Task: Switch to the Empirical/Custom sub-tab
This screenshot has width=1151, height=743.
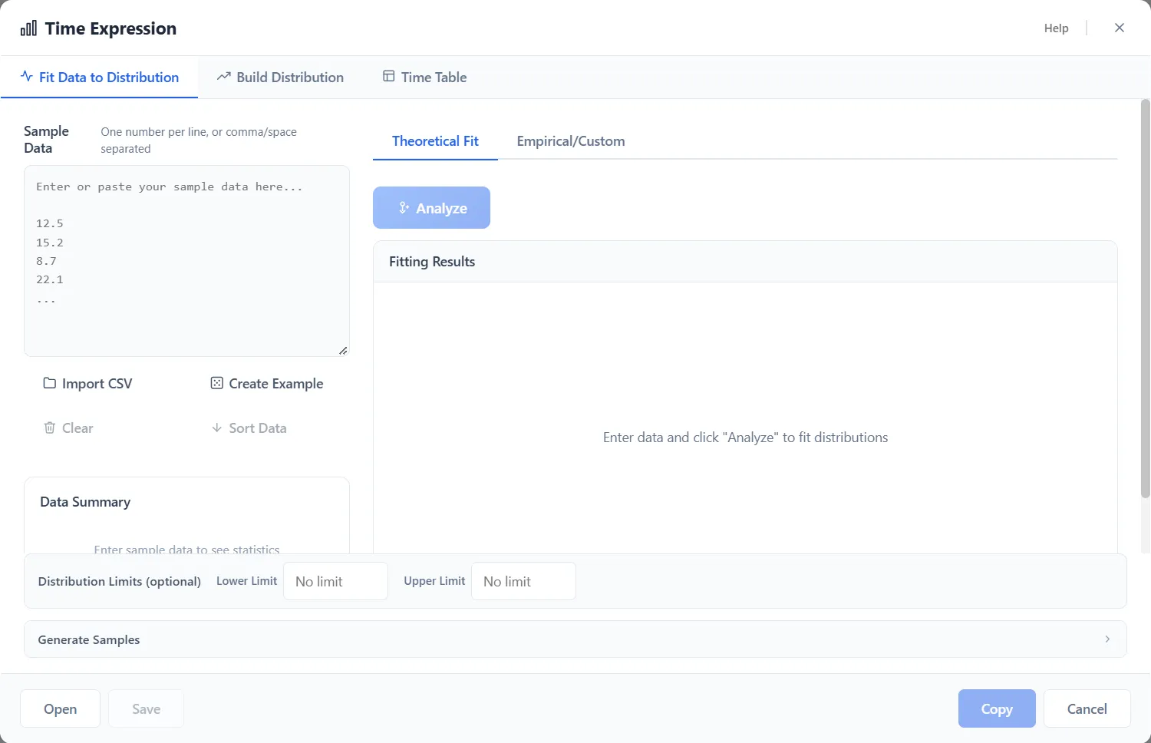Action: (x=571, y=141)
